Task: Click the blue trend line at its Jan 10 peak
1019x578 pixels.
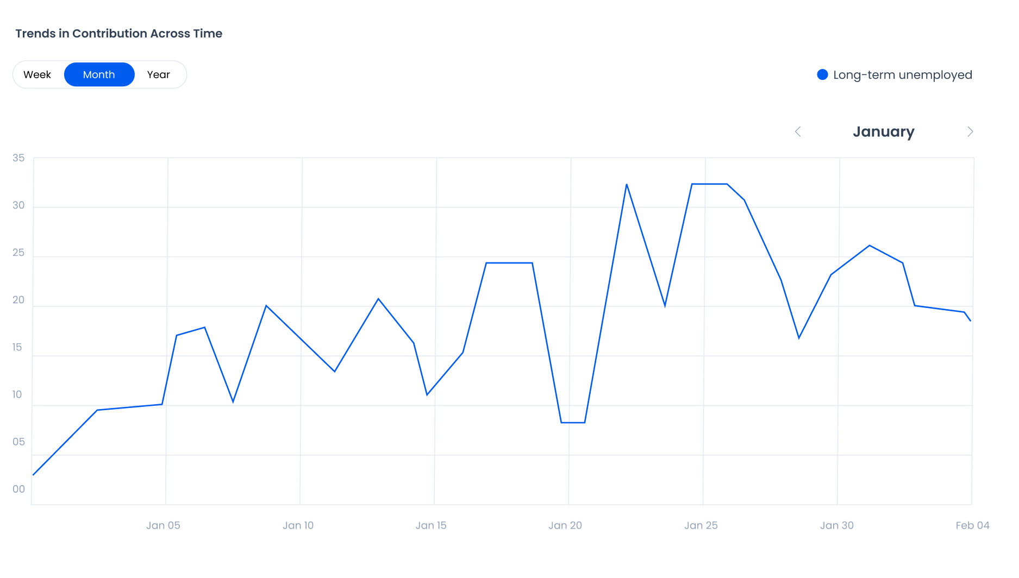Action: (x=266, y=306)
